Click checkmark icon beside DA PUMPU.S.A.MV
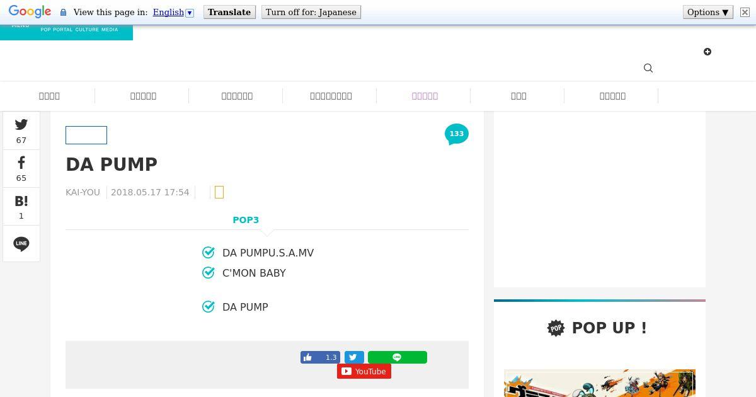Image resolution: width=756 pixels, height=397 pixels. coord(209,253)
